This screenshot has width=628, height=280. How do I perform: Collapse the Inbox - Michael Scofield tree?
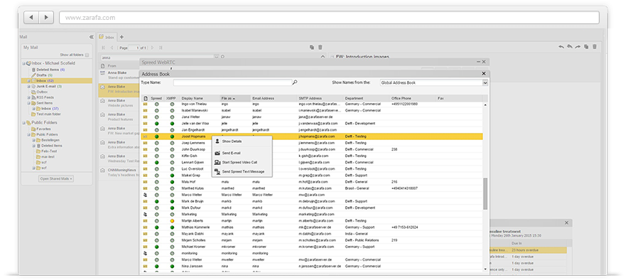pyautogui.click(x=23, y=63)
